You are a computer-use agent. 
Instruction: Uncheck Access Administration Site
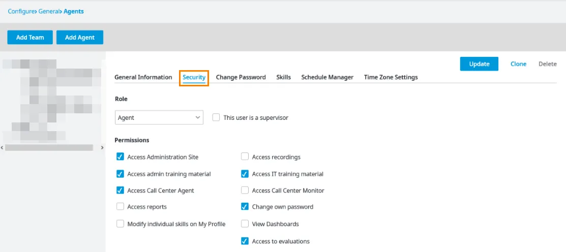[x=120, y=157]
